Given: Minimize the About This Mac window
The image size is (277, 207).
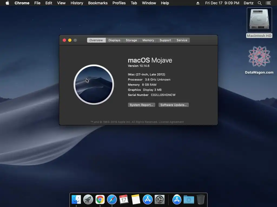Looking at the screenshot, I should click(x=70, y=40).
